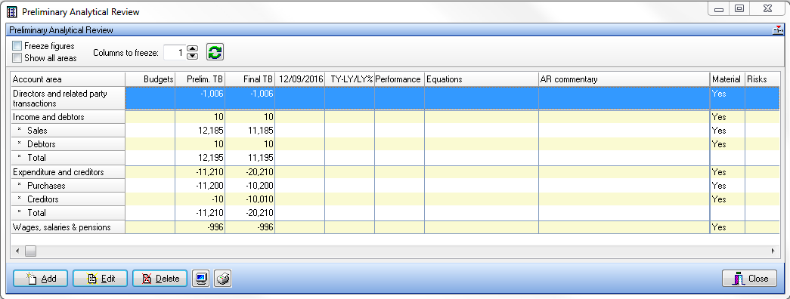The width and height of the screenshot is (790, 299).
Task: Click the 12,195 Prelim. TB total cell
Action: pyautogui.click(x=200, y=158)
